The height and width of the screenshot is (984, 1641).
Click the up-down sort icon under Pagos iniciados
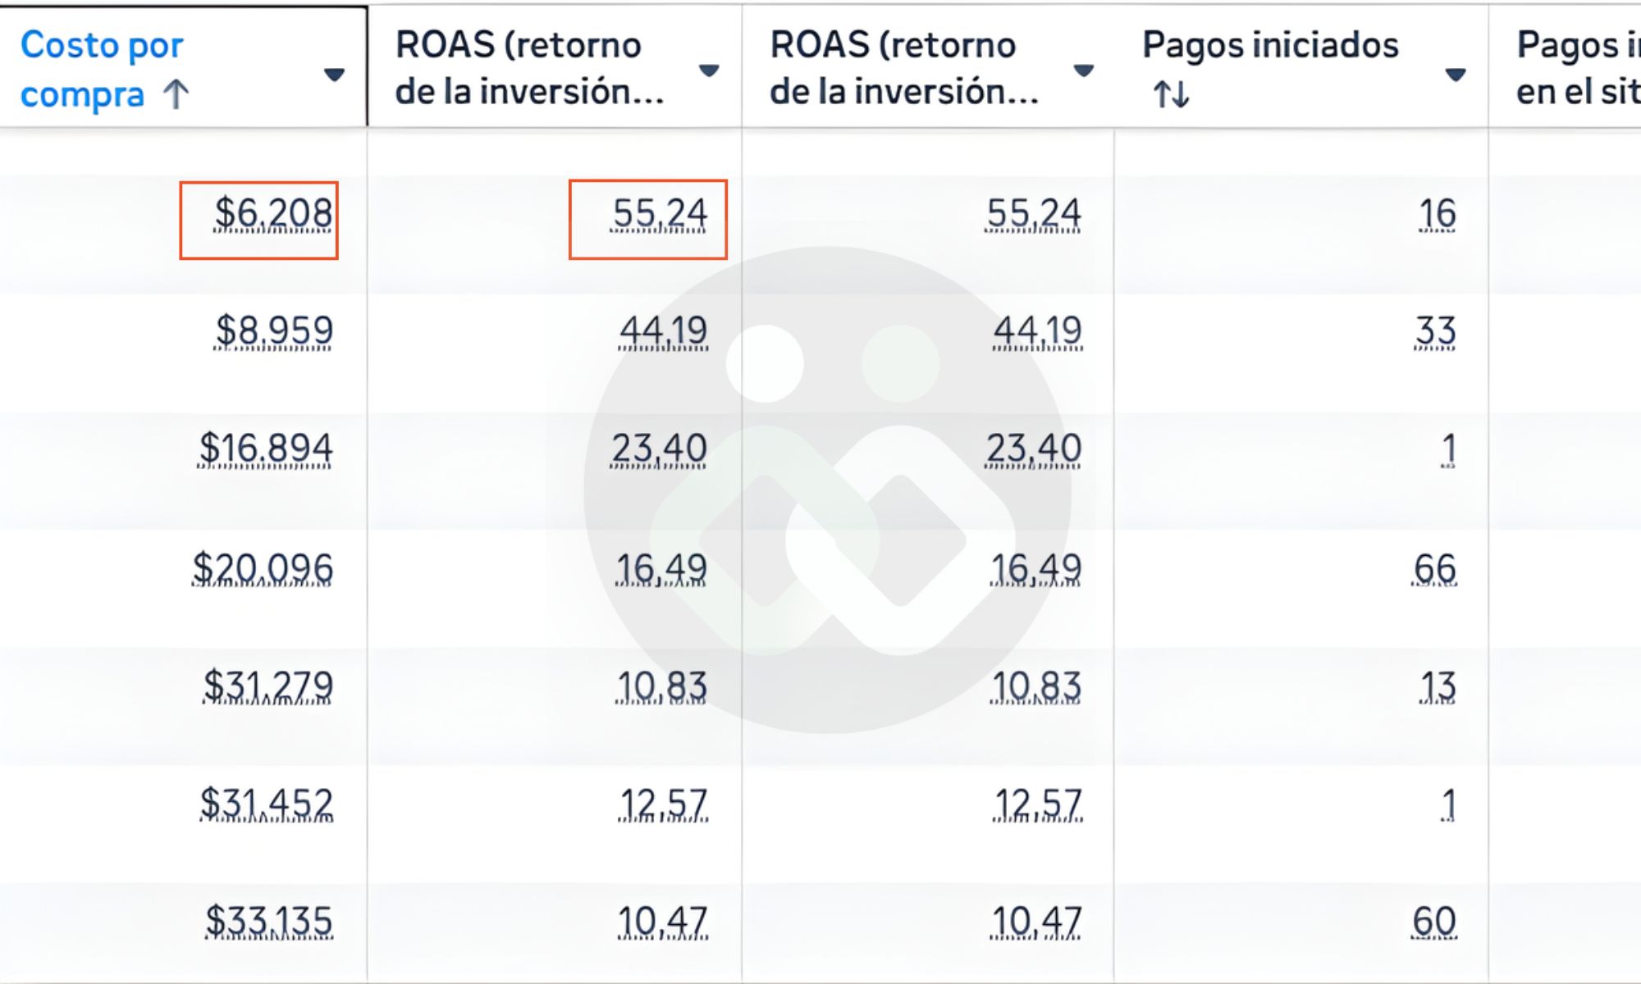(x=1171, y=94)
